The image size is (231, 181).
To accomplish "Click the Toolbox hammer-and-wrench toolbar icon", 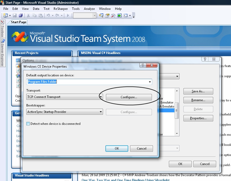I will pyautogui.click(x=113, y=15).
